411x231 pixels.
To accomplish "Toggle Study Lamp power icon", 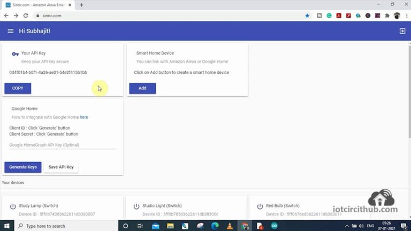I will (x=13, y=206).
